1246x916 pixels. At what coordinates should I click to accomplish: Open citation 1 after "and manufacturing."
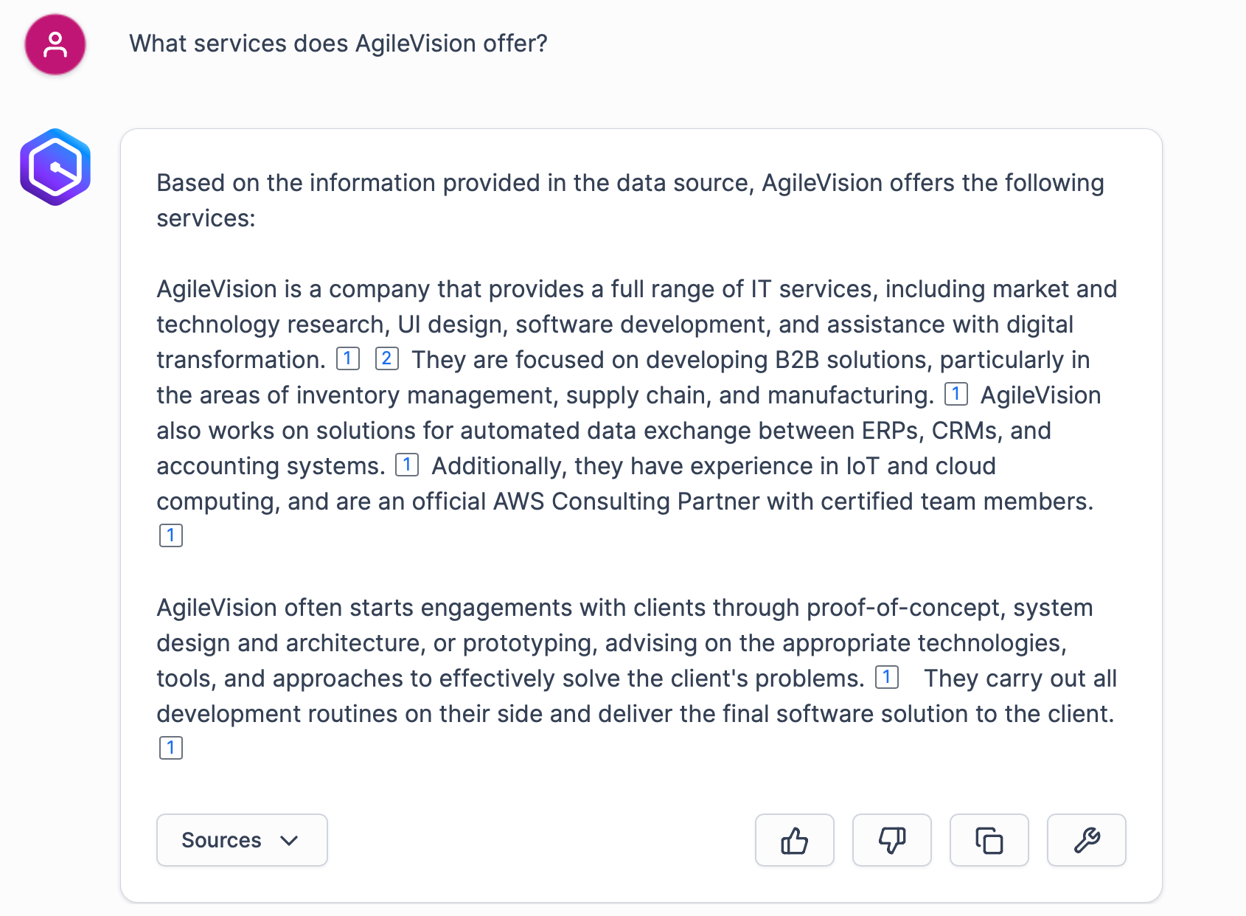pos(956,395)
